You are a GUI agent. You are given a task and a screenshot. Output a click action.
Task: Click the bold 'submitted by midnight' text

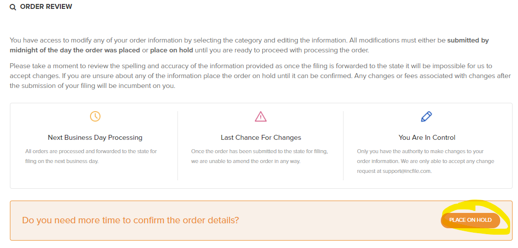pos(468,41)
